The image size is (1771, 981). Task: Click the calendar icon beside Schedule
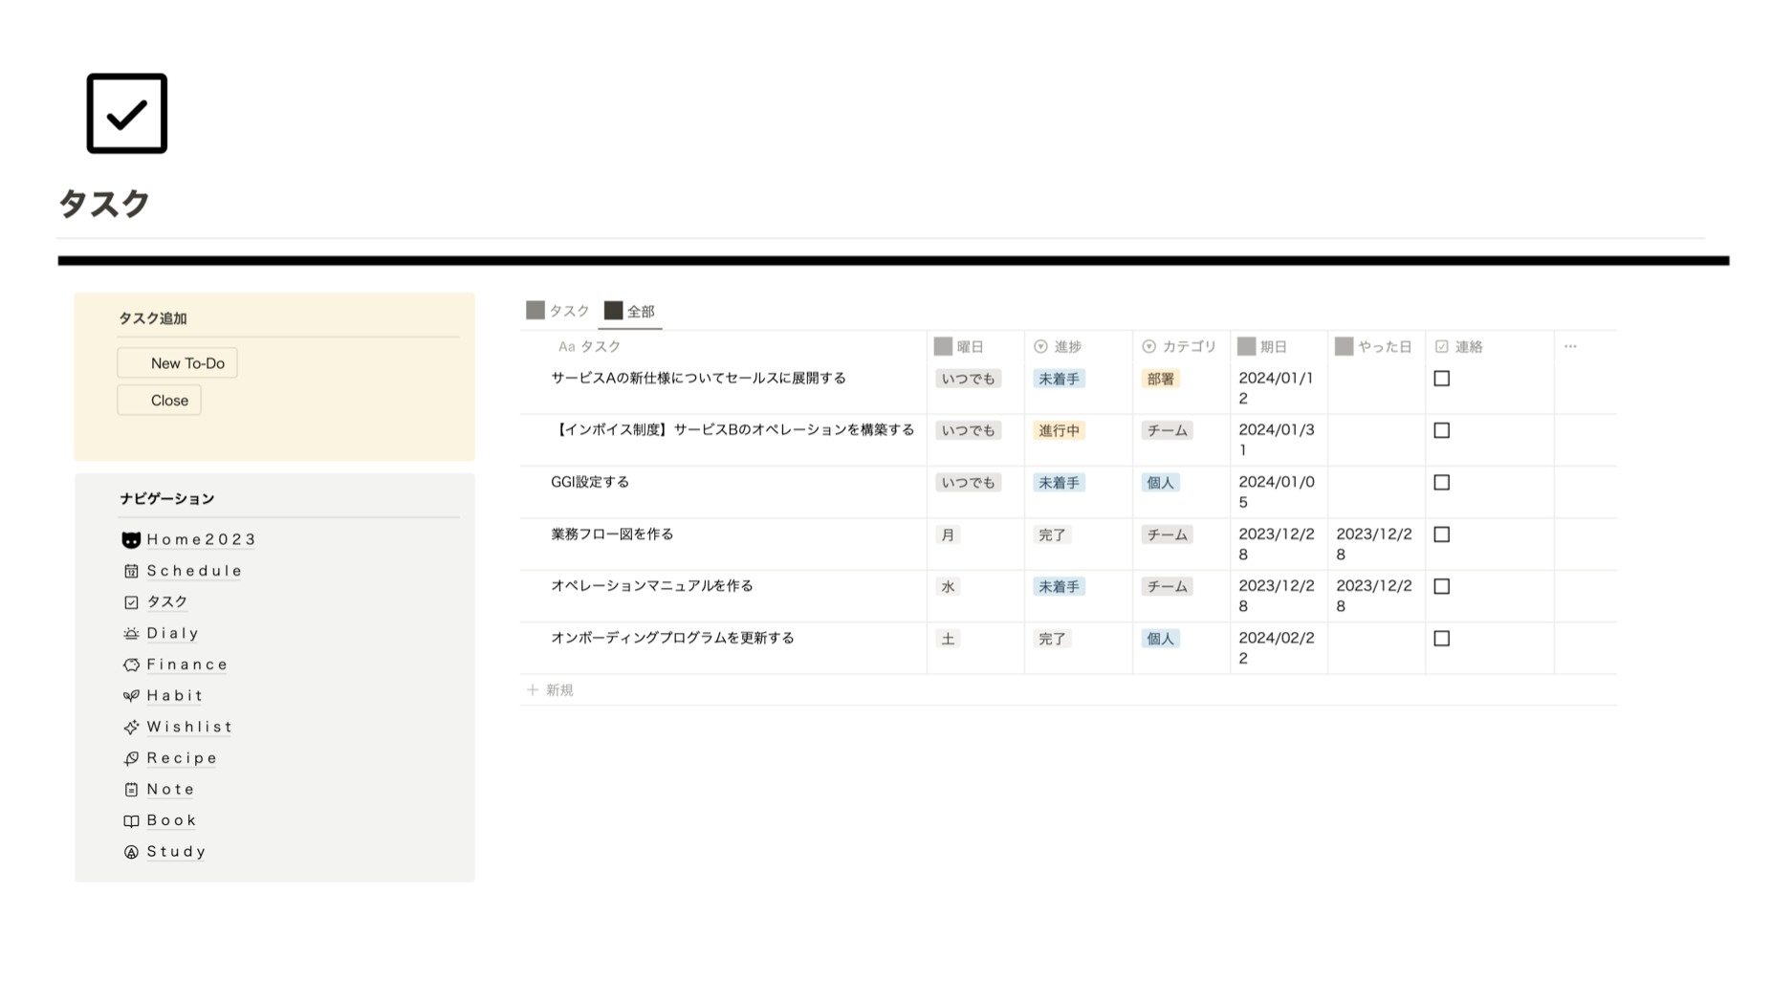tap(131, 571)
